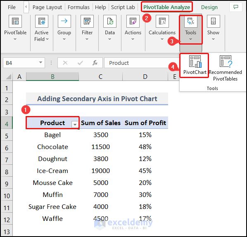Select the Sum of Profit header

click(x=145, y=123)
